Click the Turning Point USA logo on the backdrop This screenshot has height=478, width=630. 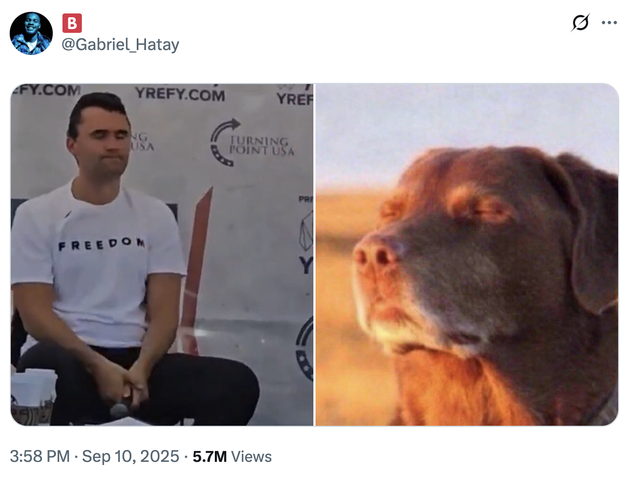252,143
